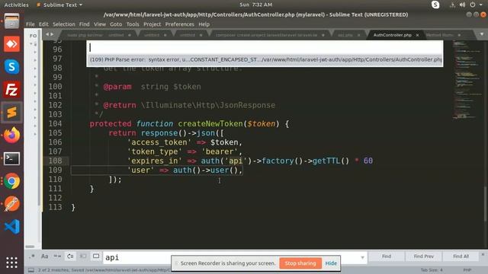Click Stop sharing button

[300, 263]
